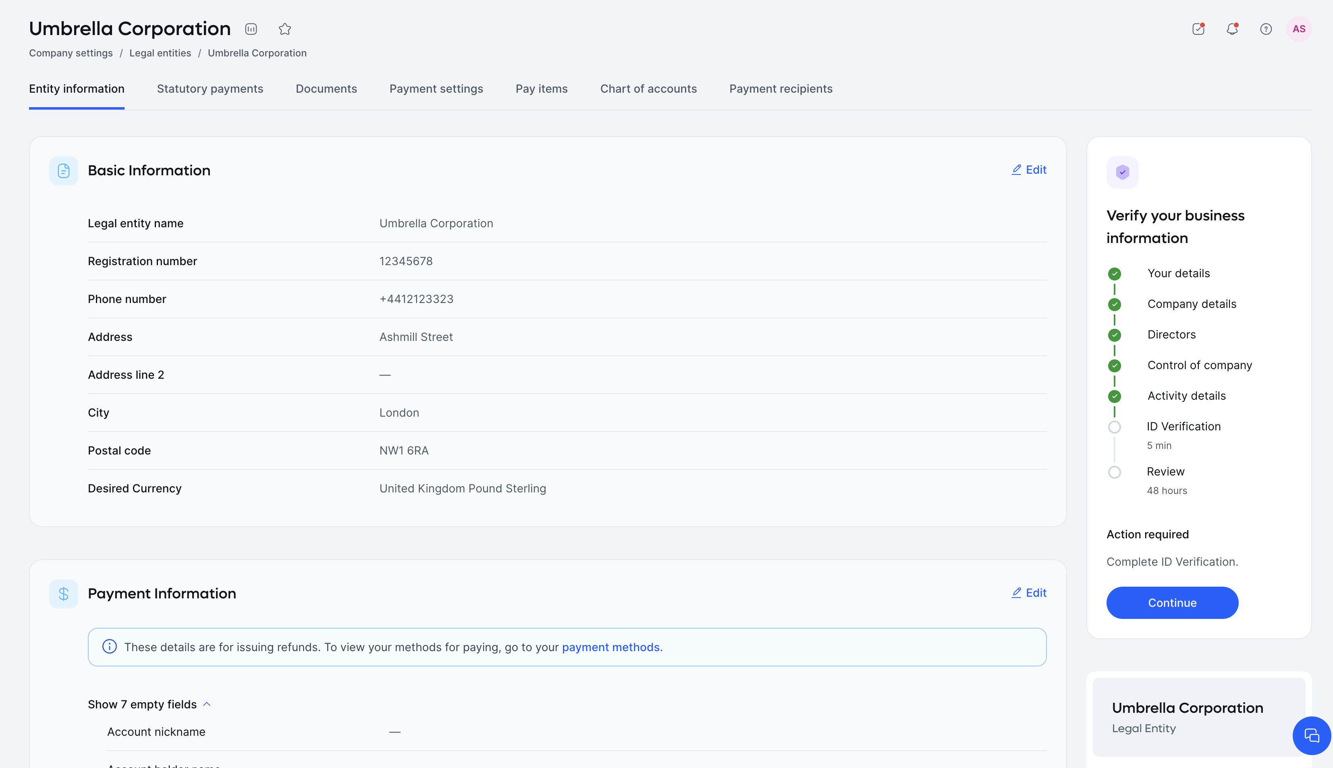Viewport: 1333px width, 768px height.
Task: Open the chat support bubble
Action: pyautogui.click(x=1311, y=735)
